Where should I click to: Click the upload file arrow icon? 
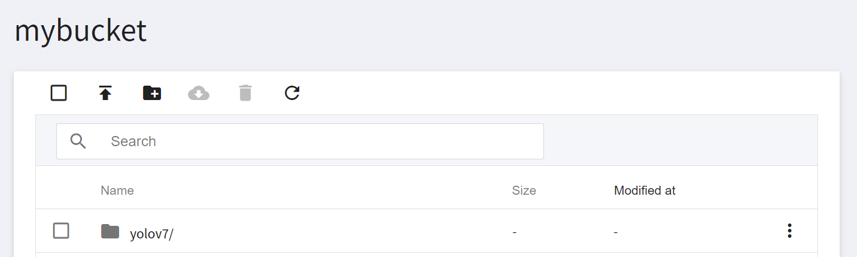tap(105, 93)
